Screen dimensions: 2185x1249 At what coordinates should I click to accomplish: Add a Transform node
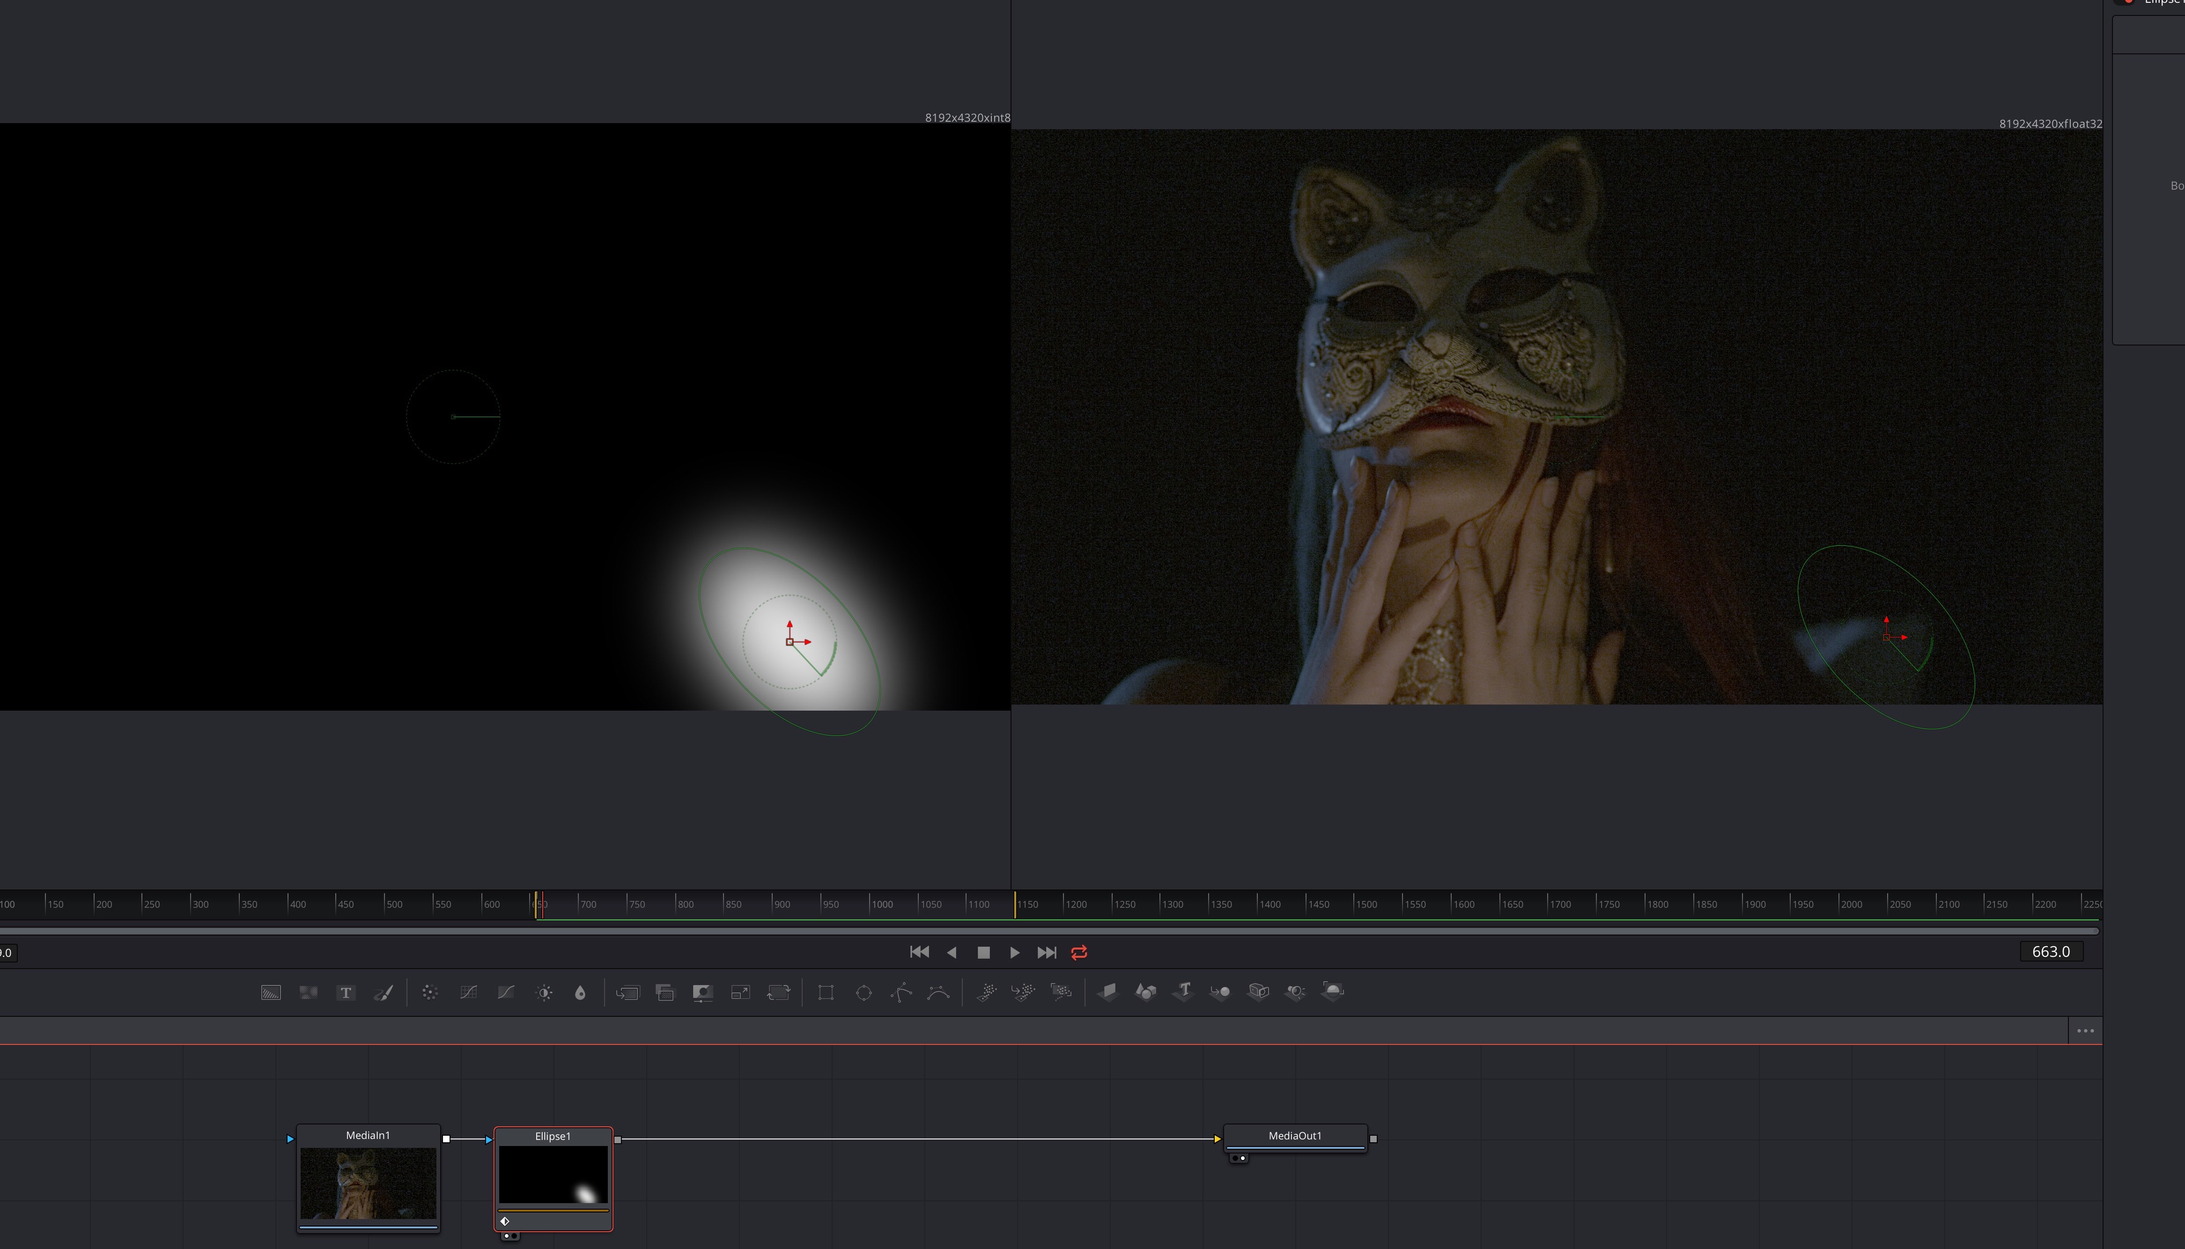778,992
